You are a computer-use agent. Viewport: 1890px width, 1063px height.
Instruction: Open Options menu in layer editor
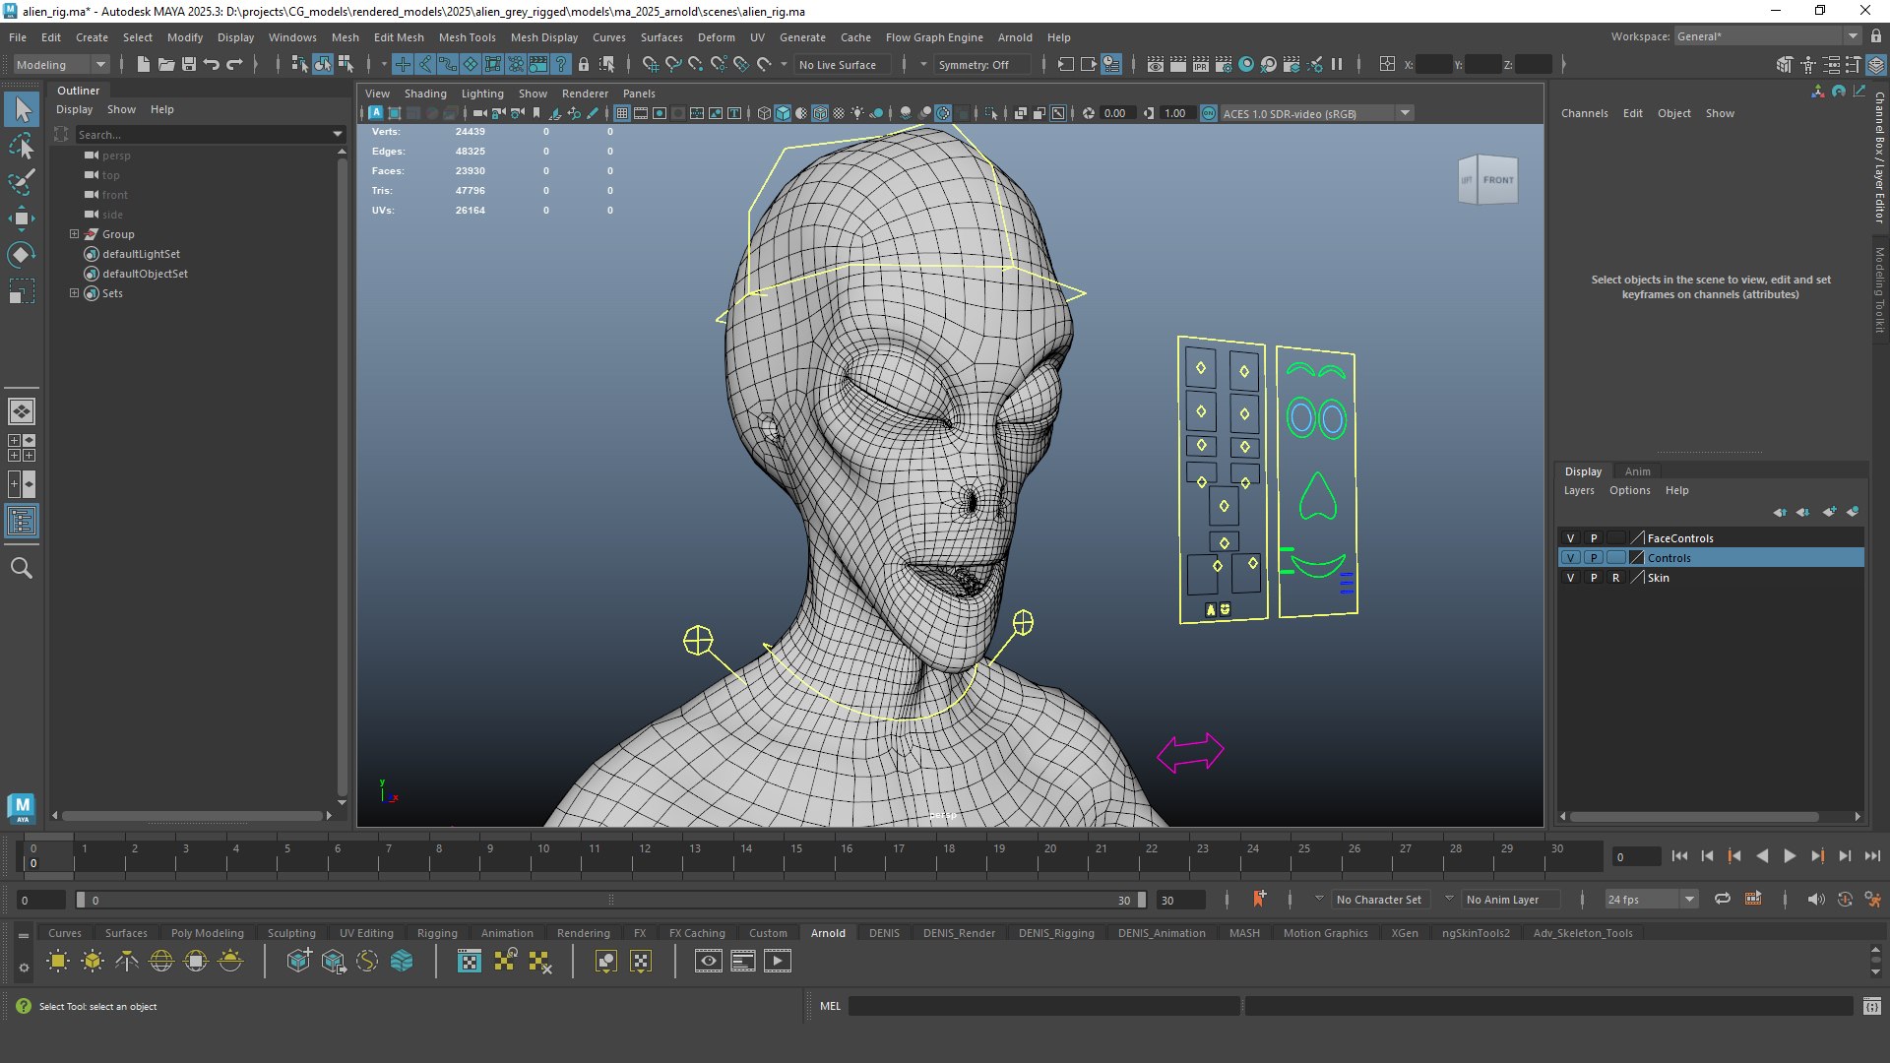point(1629,490)
